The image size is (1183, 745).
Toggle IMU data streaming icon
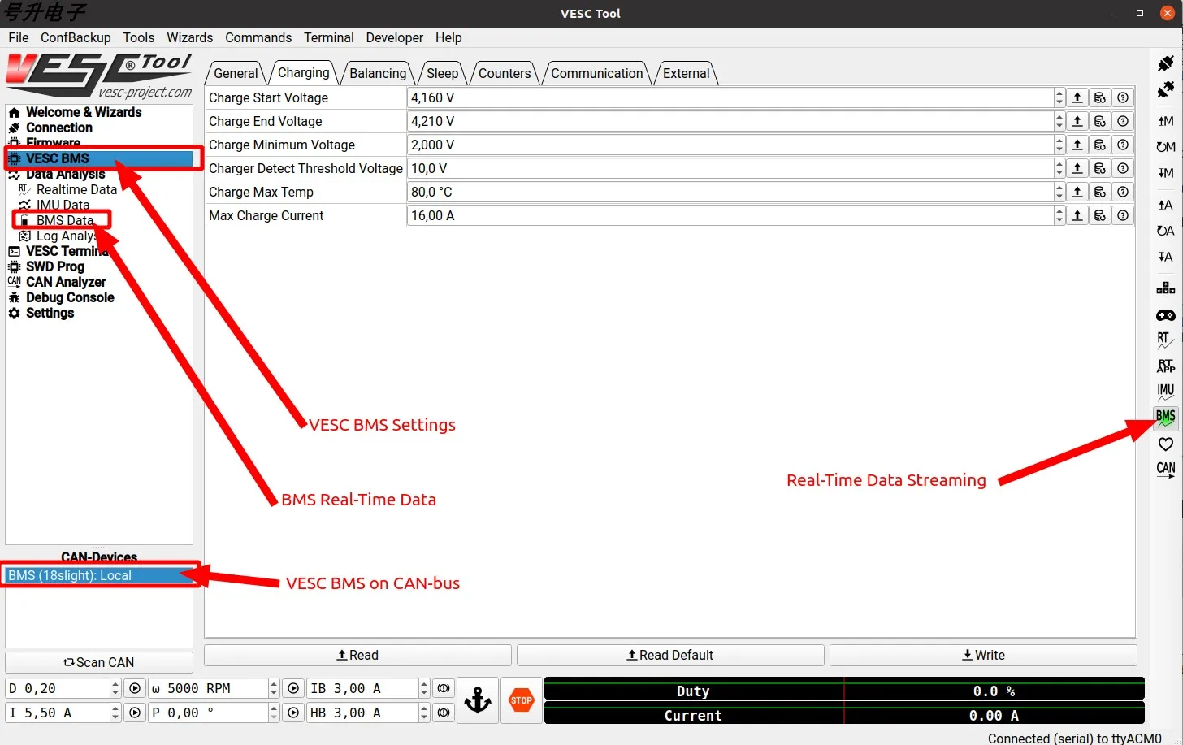click(x=1166, y=392)
